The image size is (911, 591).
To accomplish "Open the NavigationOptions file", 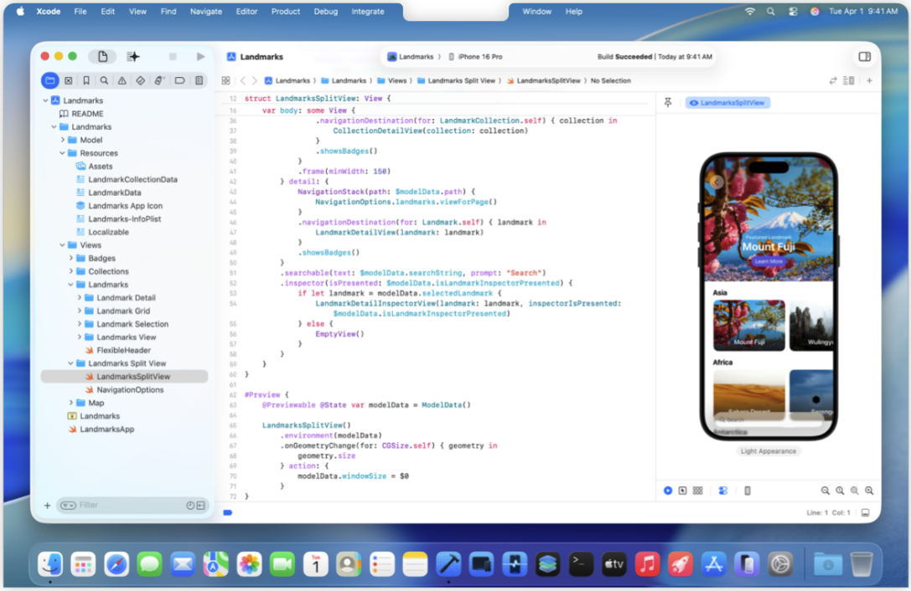I will 130,389.
